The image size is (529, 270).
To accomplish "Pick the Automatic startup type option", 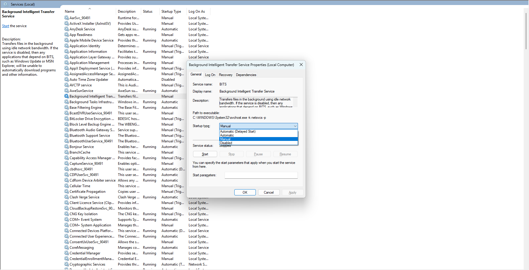I will pos(227,135).
